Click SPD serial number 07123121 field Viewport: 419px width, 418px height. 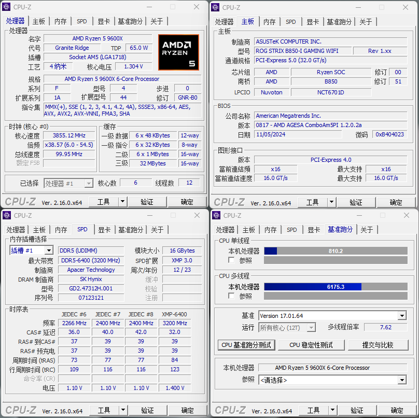pyautogui.click(x=91, y=298)
